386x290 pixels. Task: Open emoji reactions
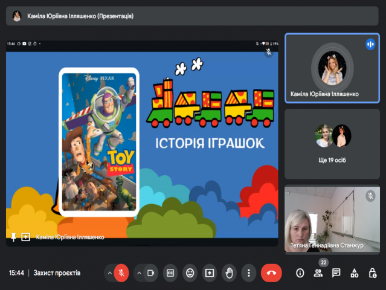coord(190,272)
